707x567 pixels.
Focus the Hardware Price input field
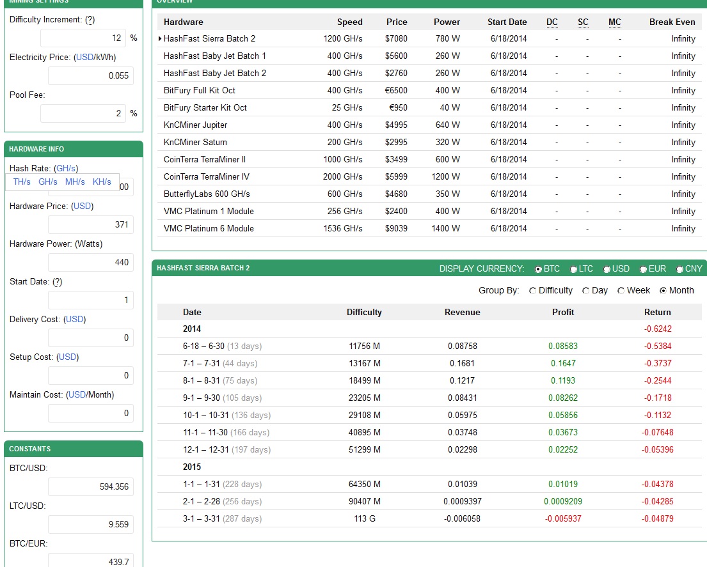coord(91,225)
